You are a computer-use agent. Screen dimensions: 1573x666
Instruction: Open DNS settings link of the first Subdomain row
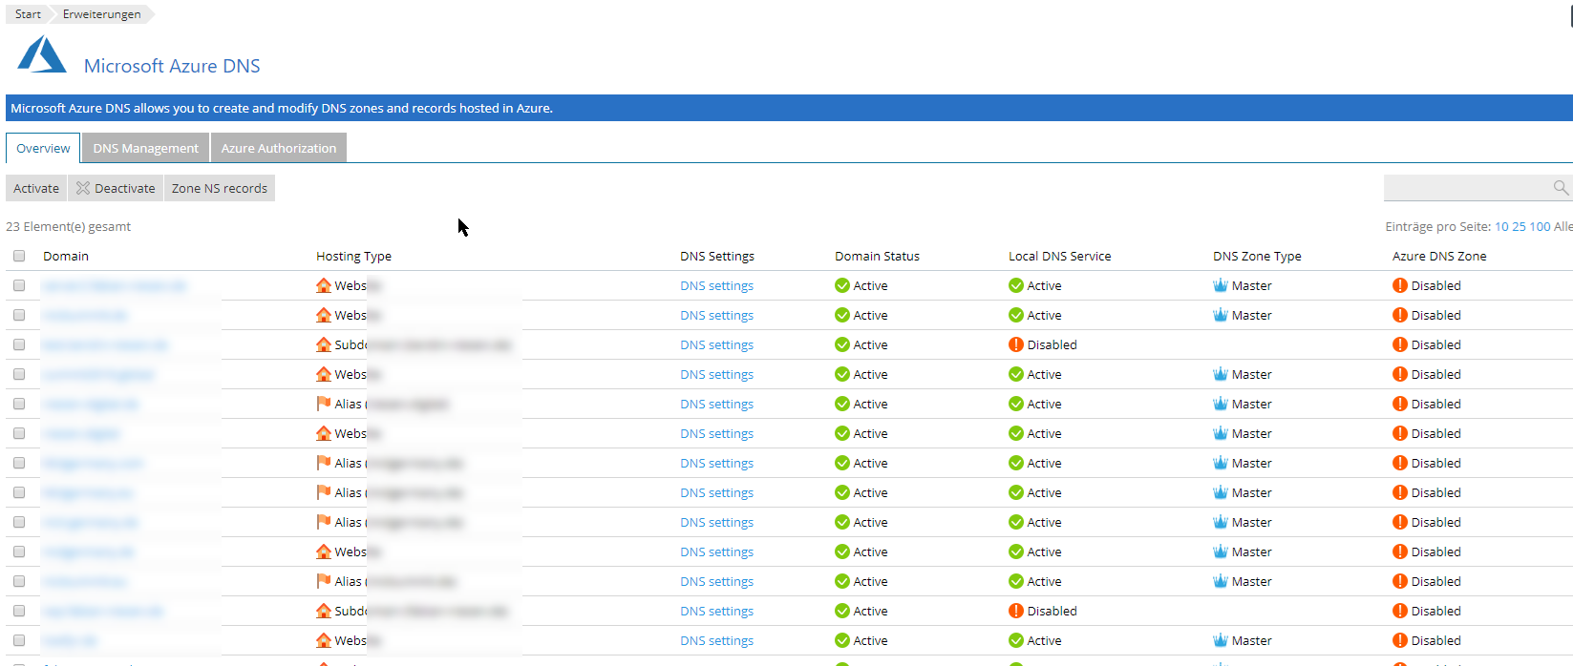716,344
